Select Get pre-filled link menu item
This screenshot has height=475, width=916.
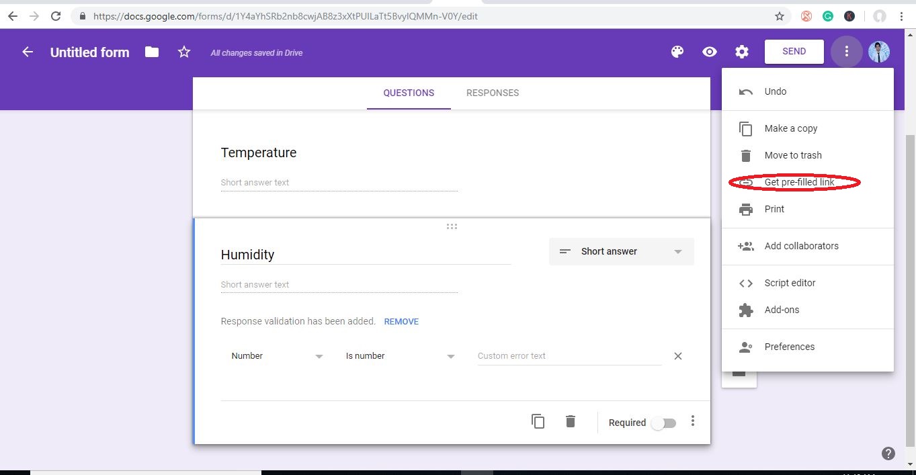click(x=799, y=182)
